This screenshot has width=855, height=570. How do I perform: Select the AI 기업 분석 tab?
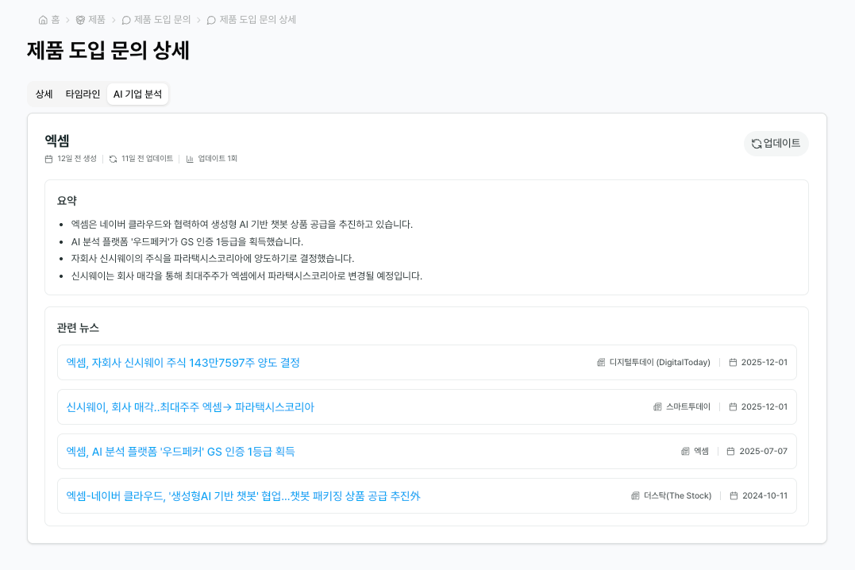coord(137,94)
